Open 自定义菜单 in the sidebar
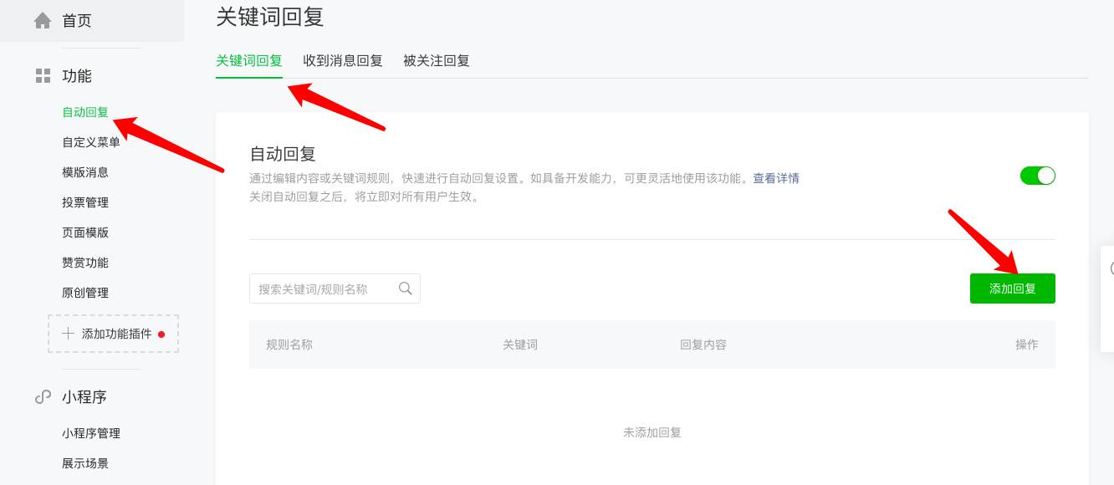This screenshot has height=485, width=1114. coord(91,142)
